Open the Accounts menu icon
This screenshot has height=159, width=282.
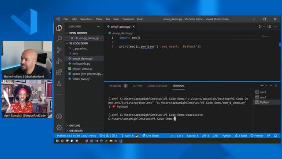point(59,117)
